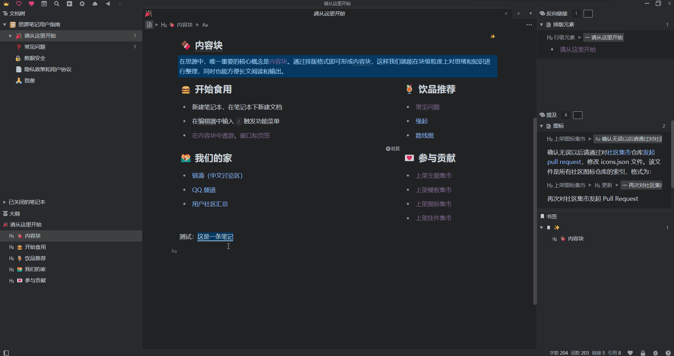Image resolution: width=674 pixels, height=356 pixels.
Task: Open the breadcrumb options menu with three dots
Action: tap(529, 25)
